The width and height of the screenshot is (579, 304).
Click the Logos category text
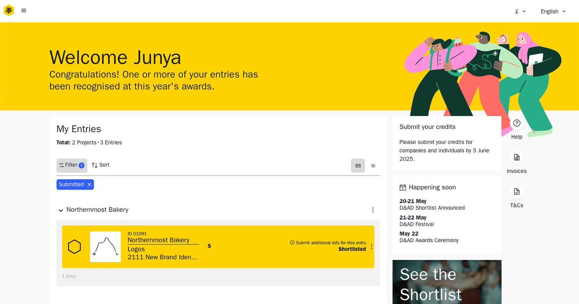[136, 249]
